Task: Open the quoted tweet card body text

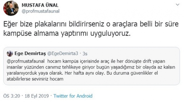Action: click(91, 70)
